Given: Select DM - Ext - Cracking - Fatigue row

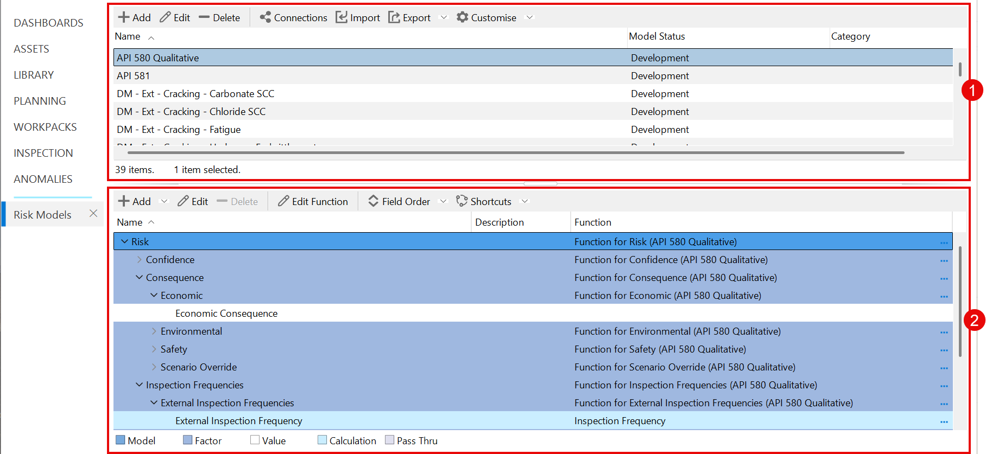Looking at the screenshot, I should tap(533, 129).
